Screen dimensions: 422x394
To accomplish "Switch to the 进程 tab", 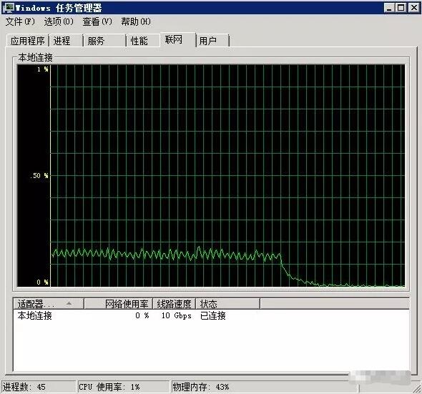I will pyautogui.click(x=67, y=41).
